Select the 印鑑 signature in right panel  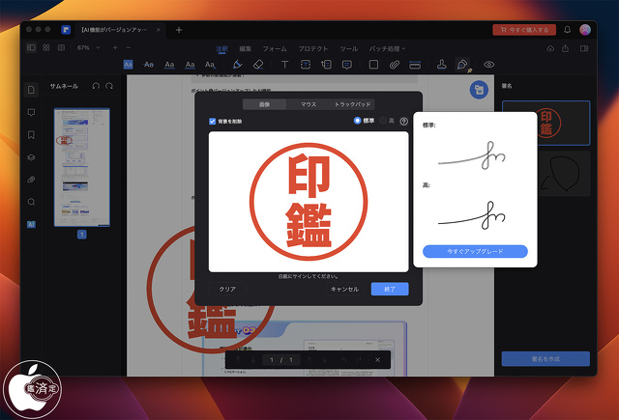click(545, 123)
